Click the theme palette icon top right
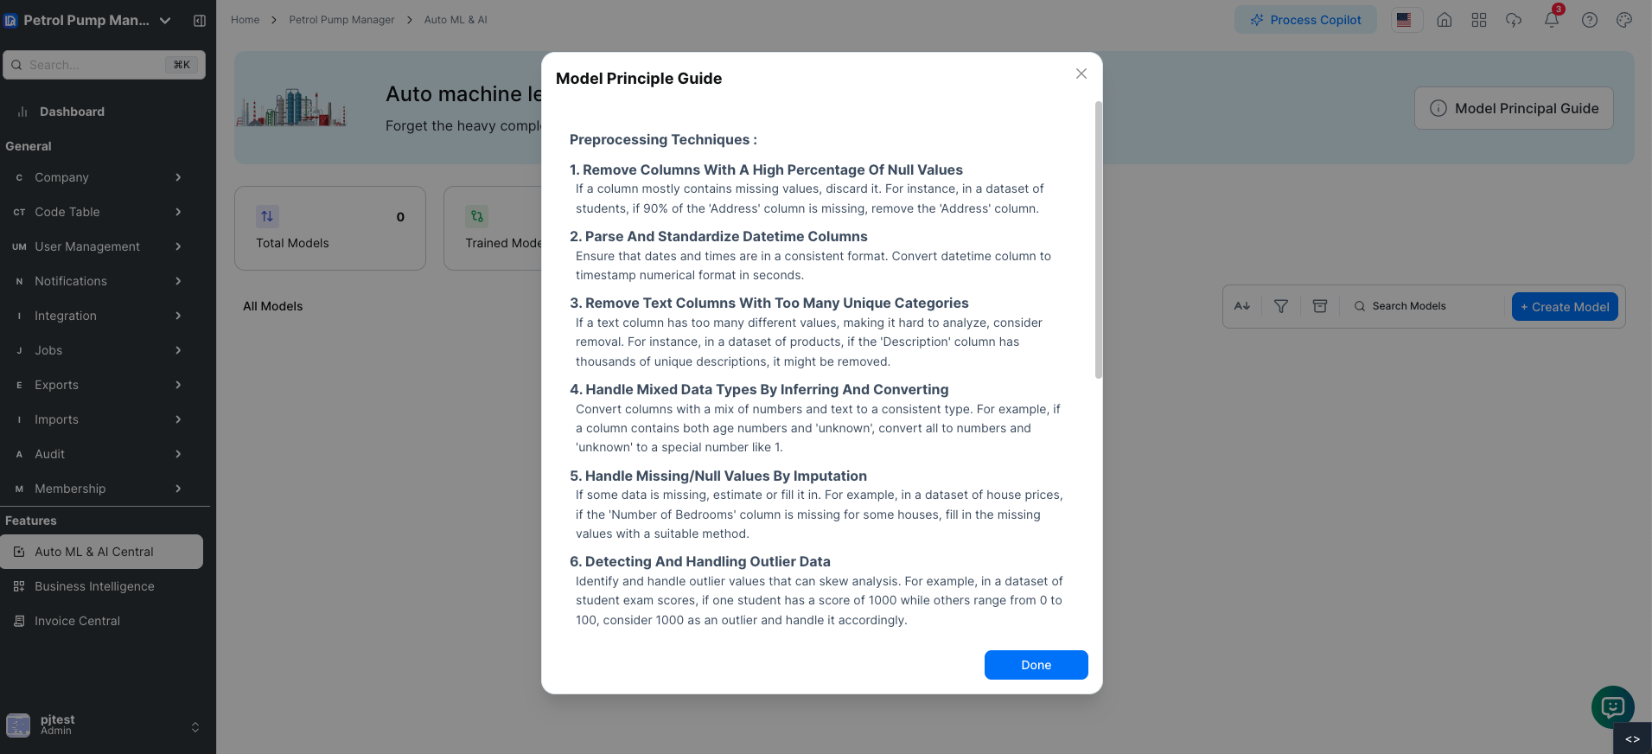 click(1623, 19)
